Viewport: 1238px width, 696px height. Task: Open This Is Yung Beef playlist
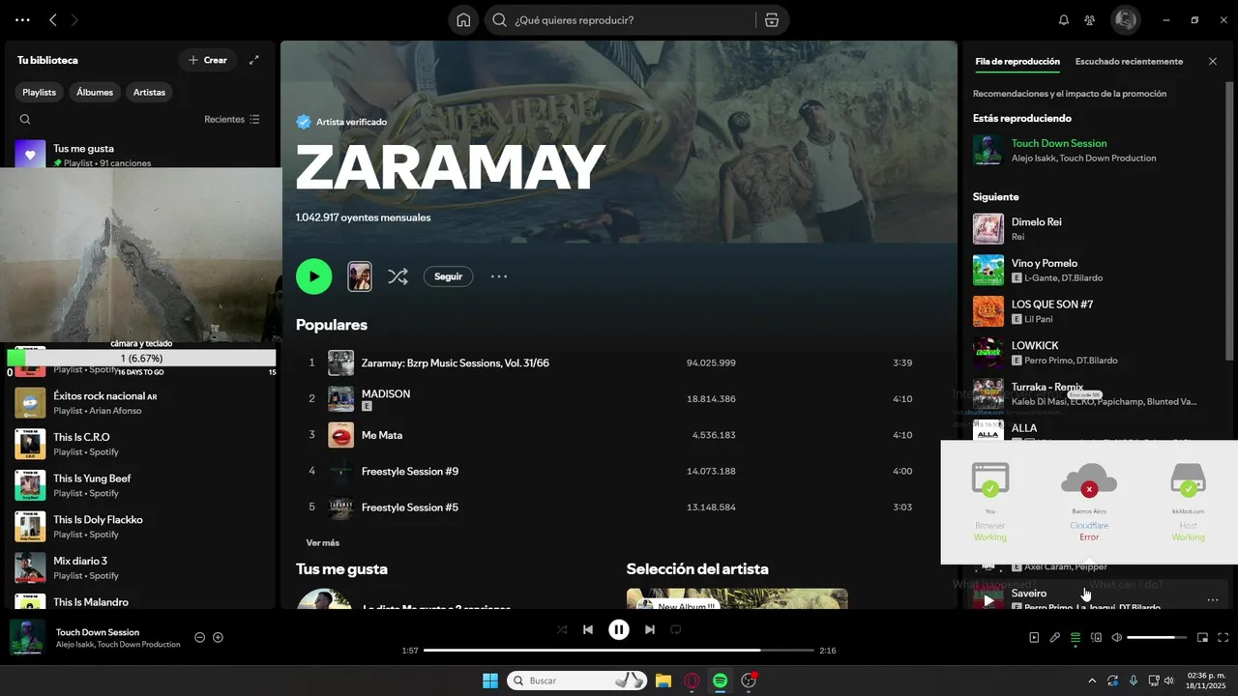click(140, 485)
